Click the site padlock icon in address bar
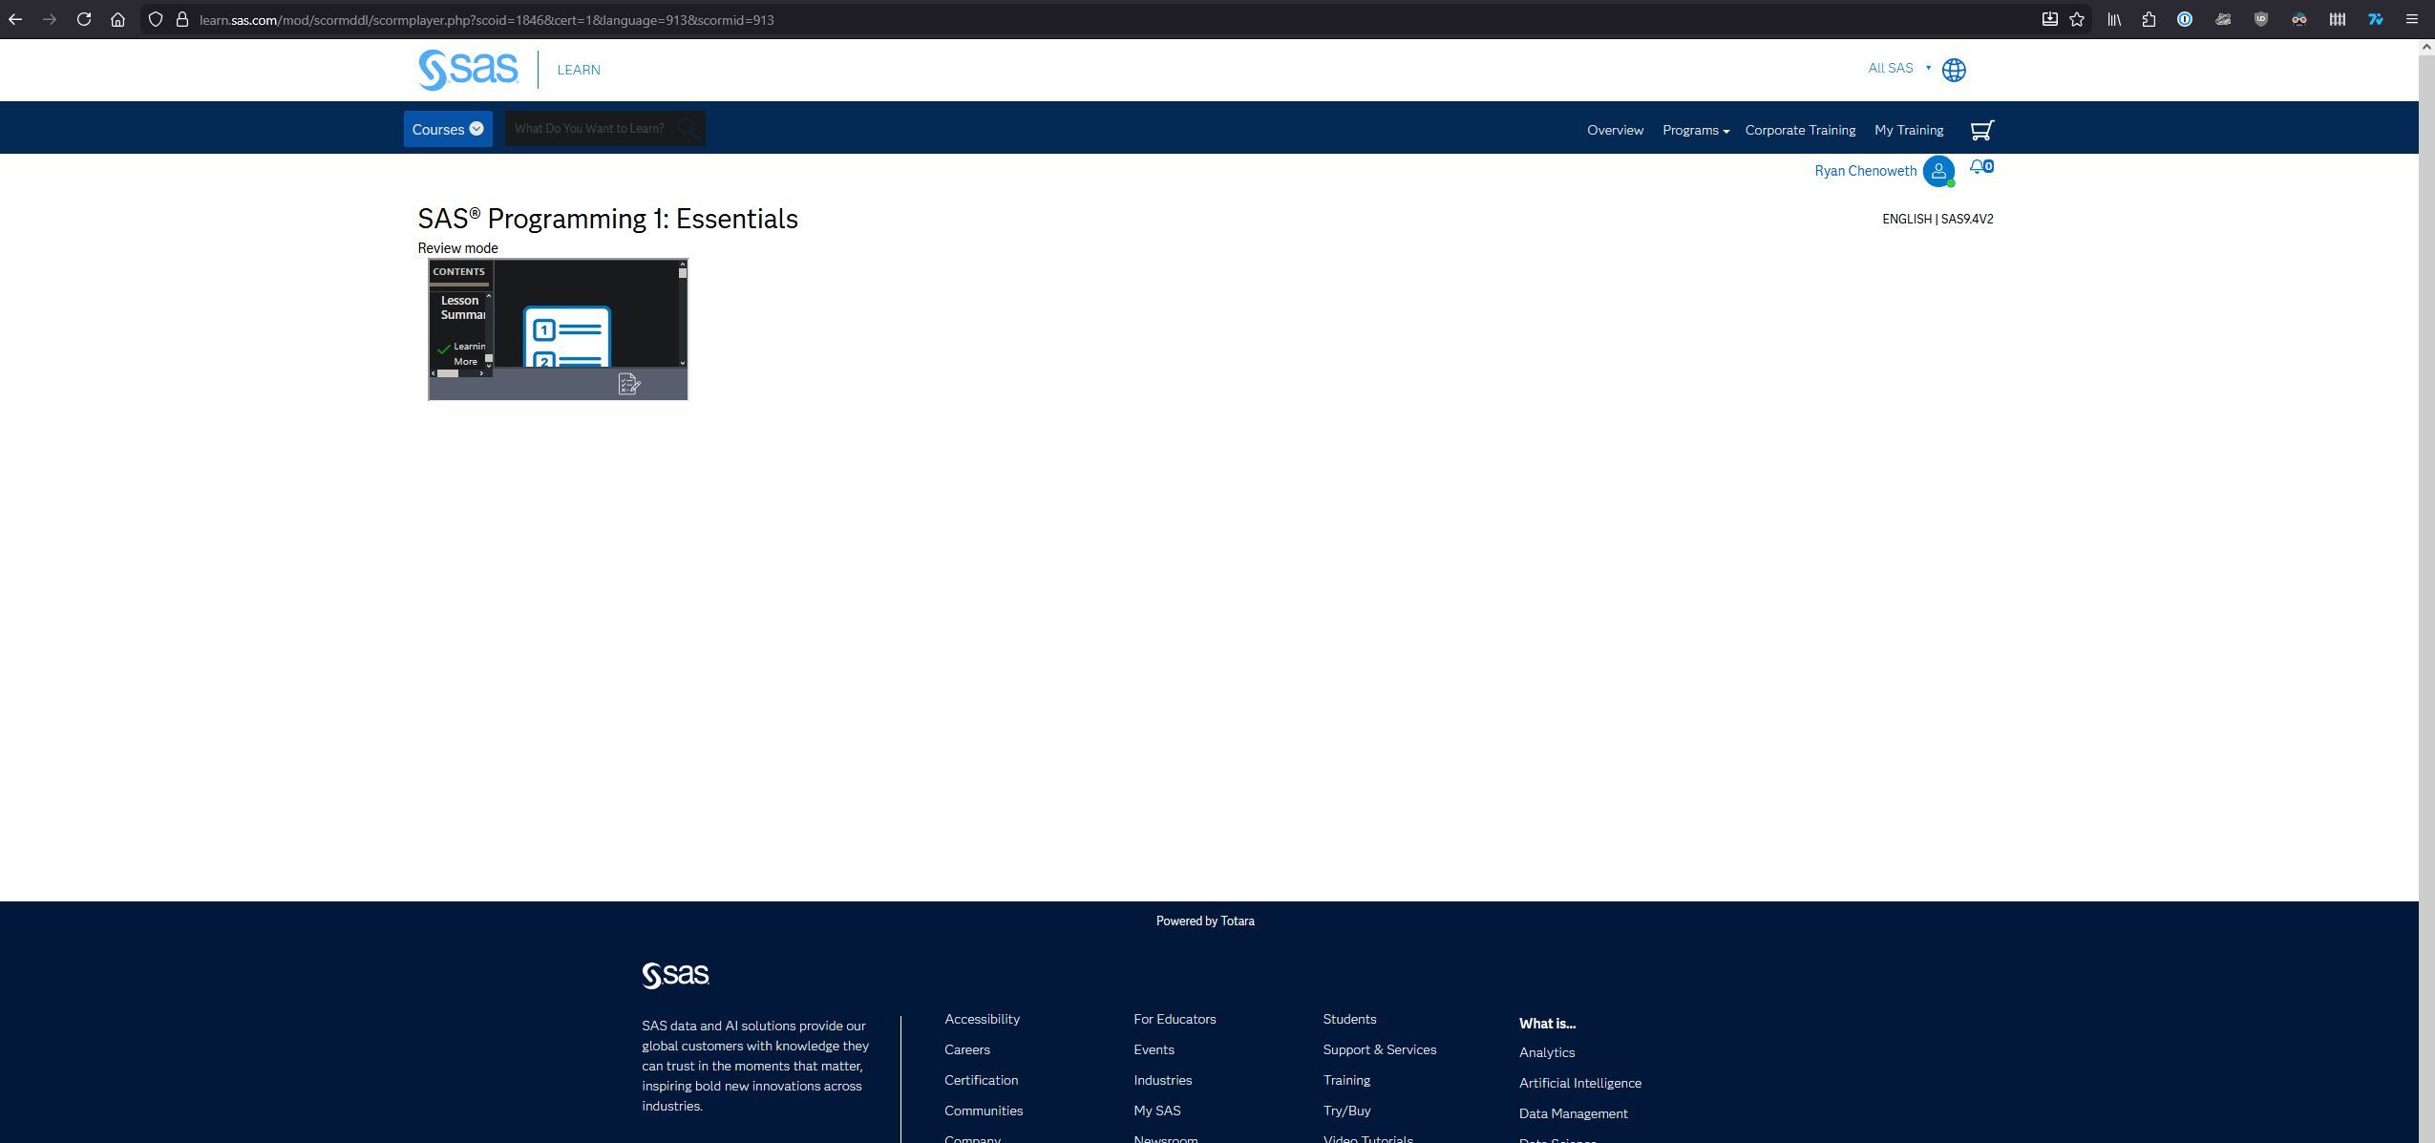 pos(182,19)
